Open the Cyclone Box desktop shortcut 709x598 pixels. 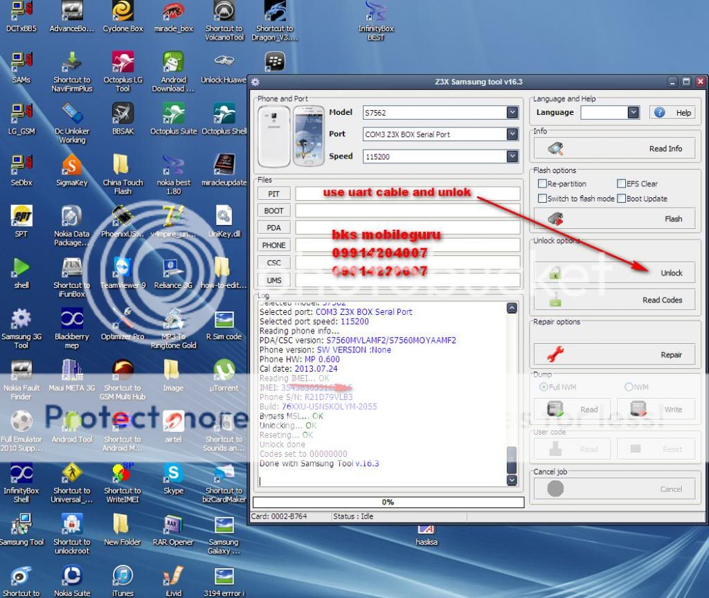point(123,12)
